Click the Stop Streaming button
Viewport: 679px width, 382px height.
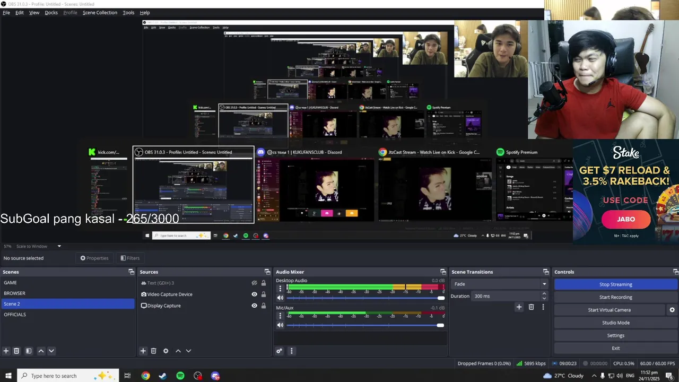click(x=615, y=284)
